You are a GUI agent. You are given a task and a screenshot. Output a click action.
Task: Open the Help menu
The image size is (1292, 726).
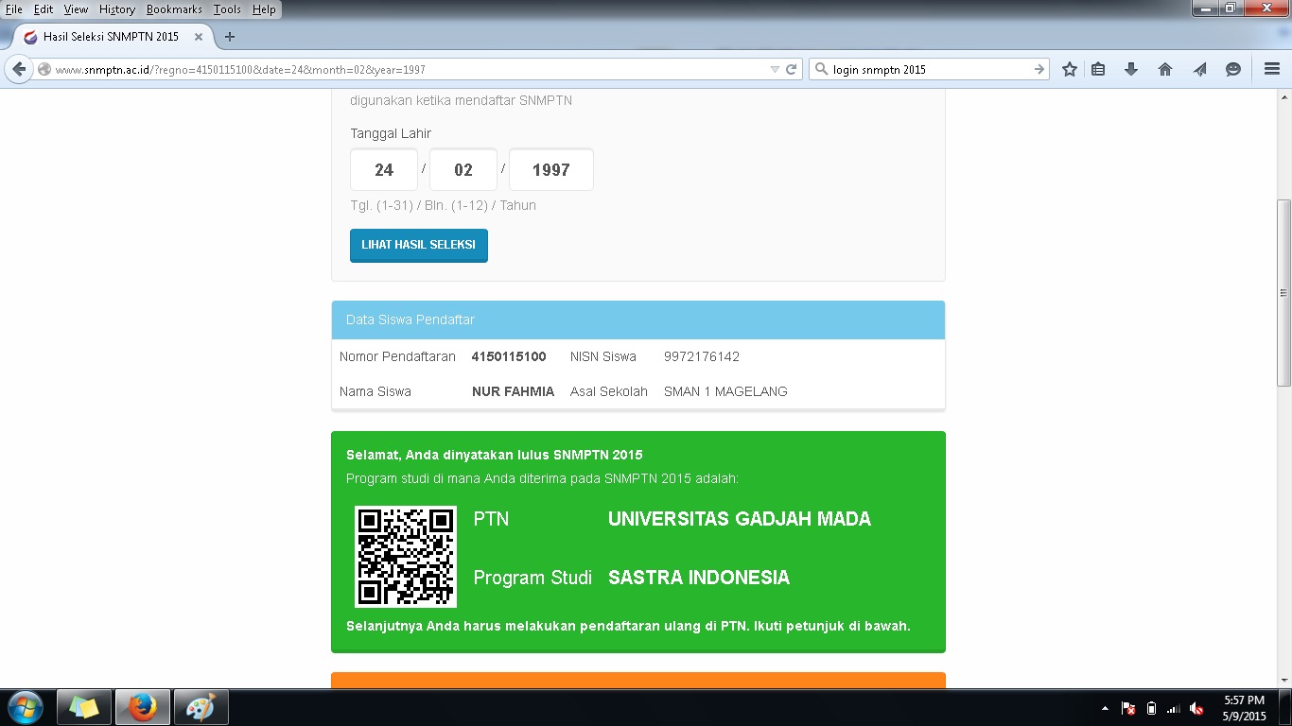tap(264, 9)
